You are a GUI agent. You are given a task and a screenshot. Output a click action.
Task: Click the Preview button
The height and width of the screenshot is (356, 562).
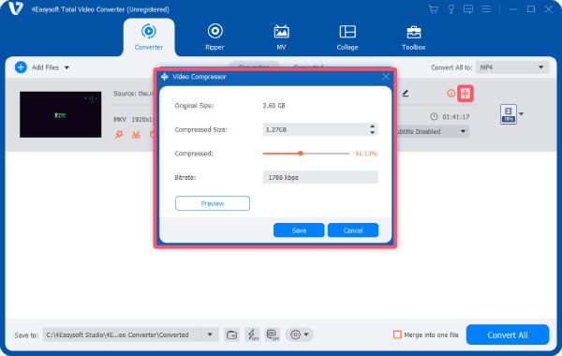213,203
